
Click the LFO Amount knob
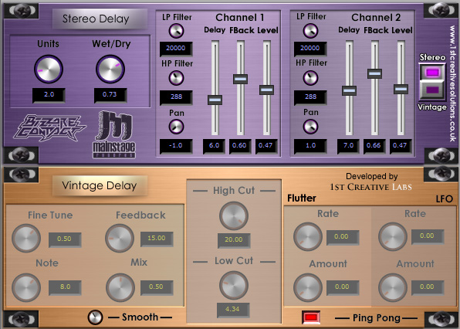(393, 287)
